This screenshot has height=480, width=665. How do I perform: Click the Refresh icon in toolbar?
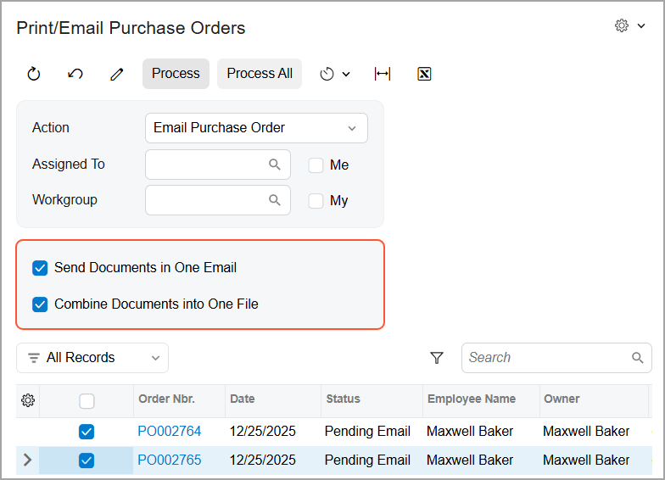point(34,74)
